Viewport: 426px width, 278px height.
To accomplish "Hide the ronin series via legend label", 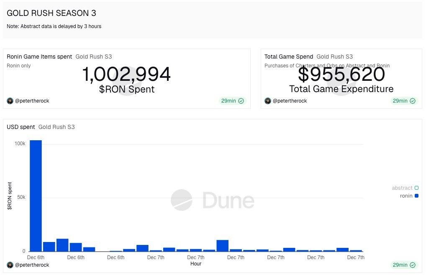I will pyautogui.click(x=406, y=196).
